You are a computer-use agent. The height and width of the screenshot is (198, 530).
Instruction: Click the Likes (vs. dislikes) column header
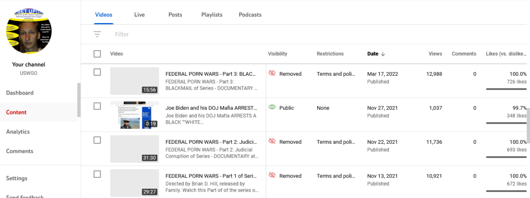(x=506, y=54)
